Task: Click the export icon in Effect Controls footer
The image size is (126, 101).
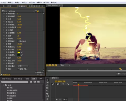Action: click(41, 75)
